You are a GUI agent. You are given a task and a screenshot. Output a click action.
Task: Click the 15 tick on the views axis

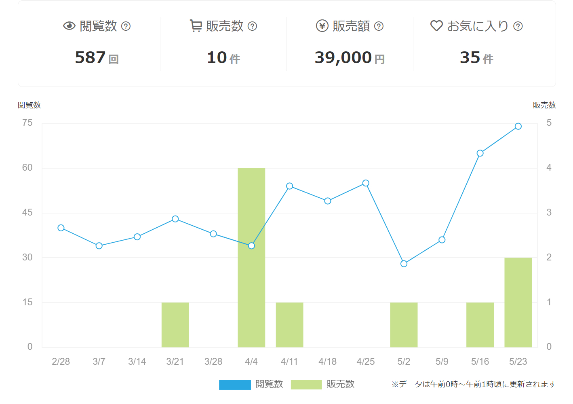27,302
